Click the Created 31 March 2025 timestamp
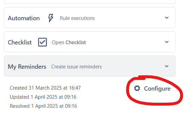 pos(45,88)
